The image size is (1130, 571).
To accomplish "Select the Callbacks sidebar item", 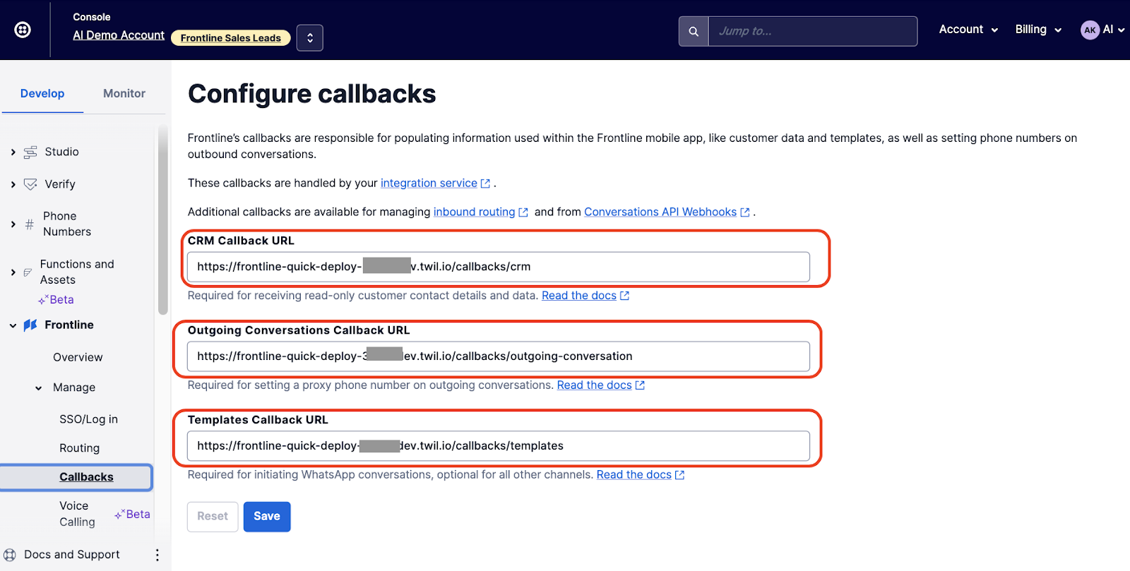I will pos(76,477).
